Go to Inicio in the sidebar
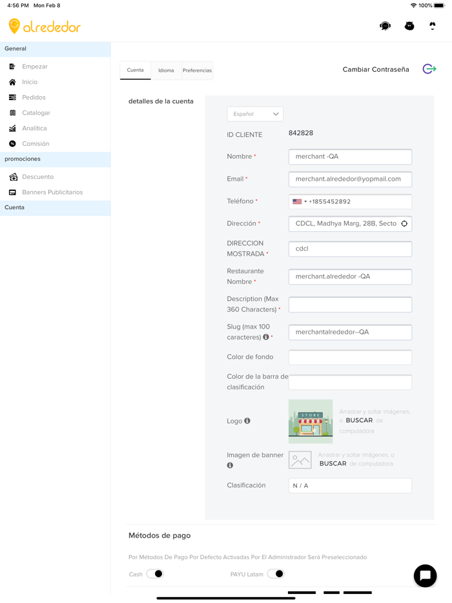452x603 pixels. coord(30,82)
